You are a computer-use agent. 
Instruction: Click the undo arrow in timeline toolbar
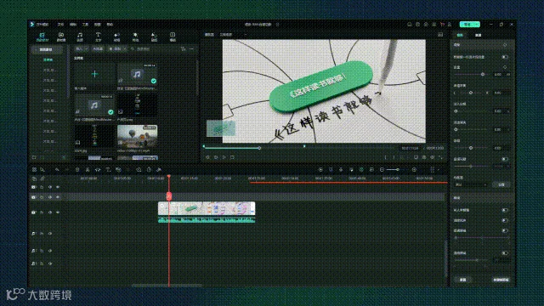click(57, 170)
